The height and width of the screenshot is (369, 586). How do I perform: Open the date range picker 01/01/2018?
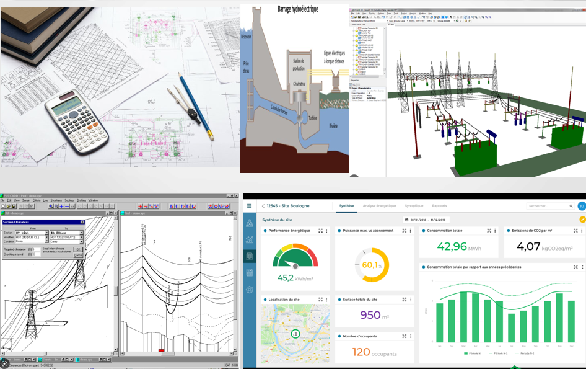(x=427, y=220)
